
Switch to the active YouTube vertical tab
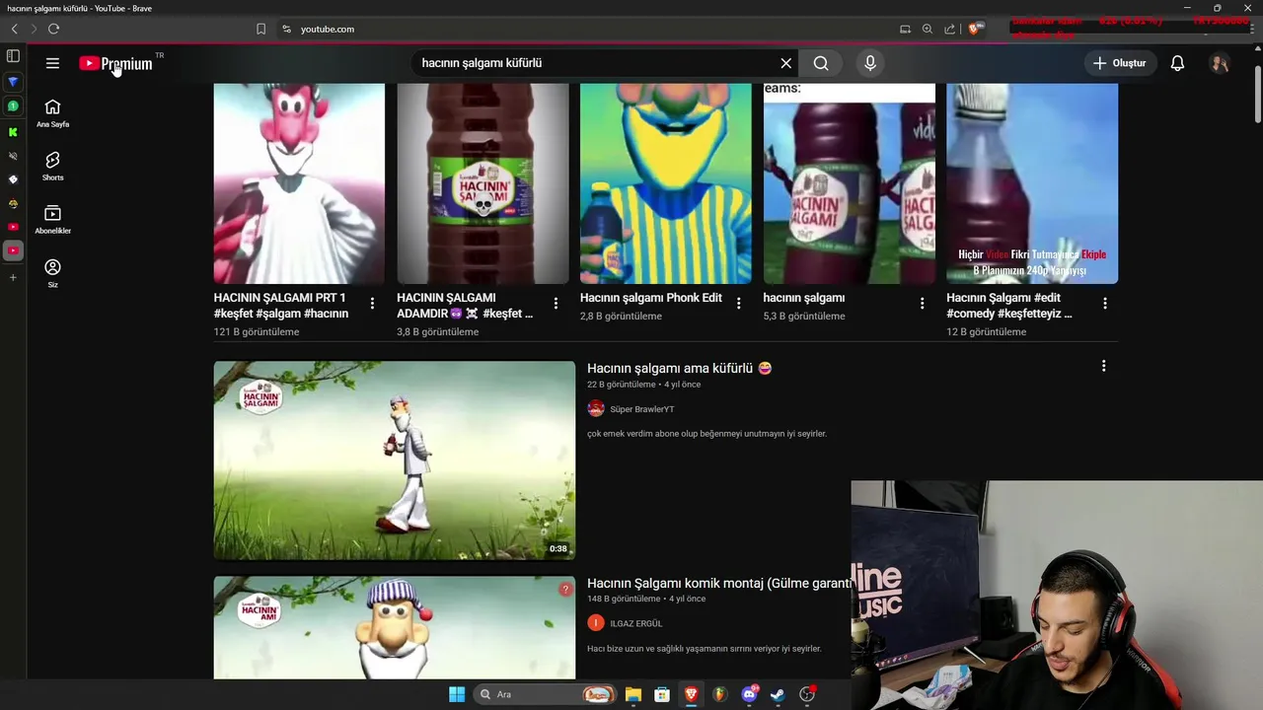(13, 250)
